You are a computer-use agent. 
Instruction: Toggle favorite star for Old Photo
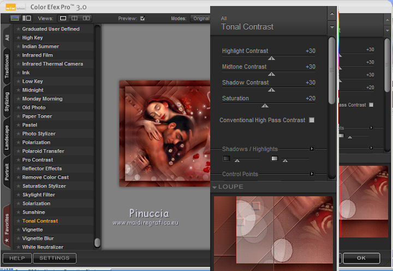point(19,107)
